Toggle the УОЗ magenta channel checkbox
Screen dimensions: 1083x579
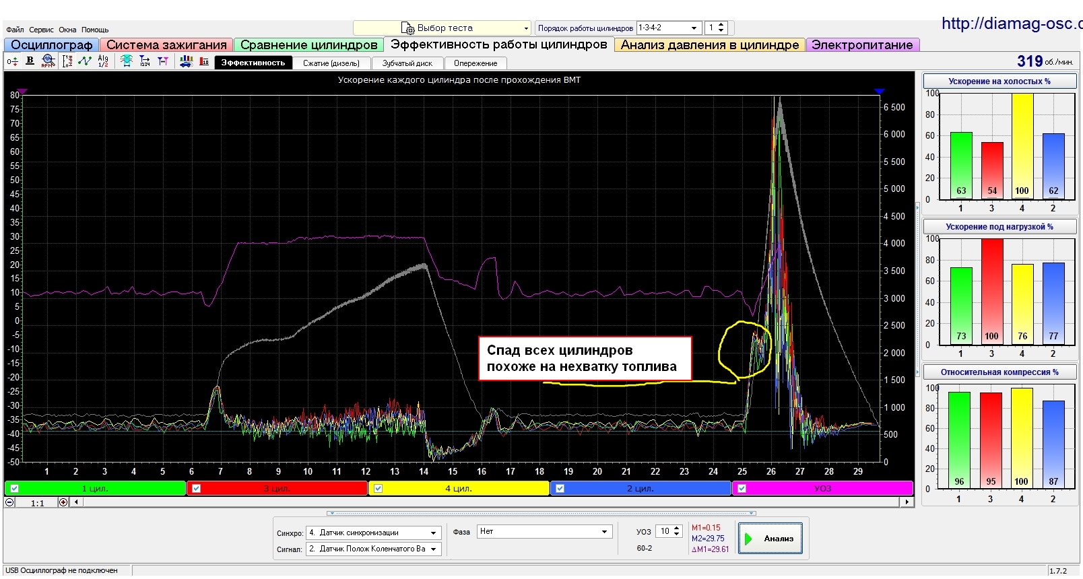pyautogui.click(x=742, y=489)
